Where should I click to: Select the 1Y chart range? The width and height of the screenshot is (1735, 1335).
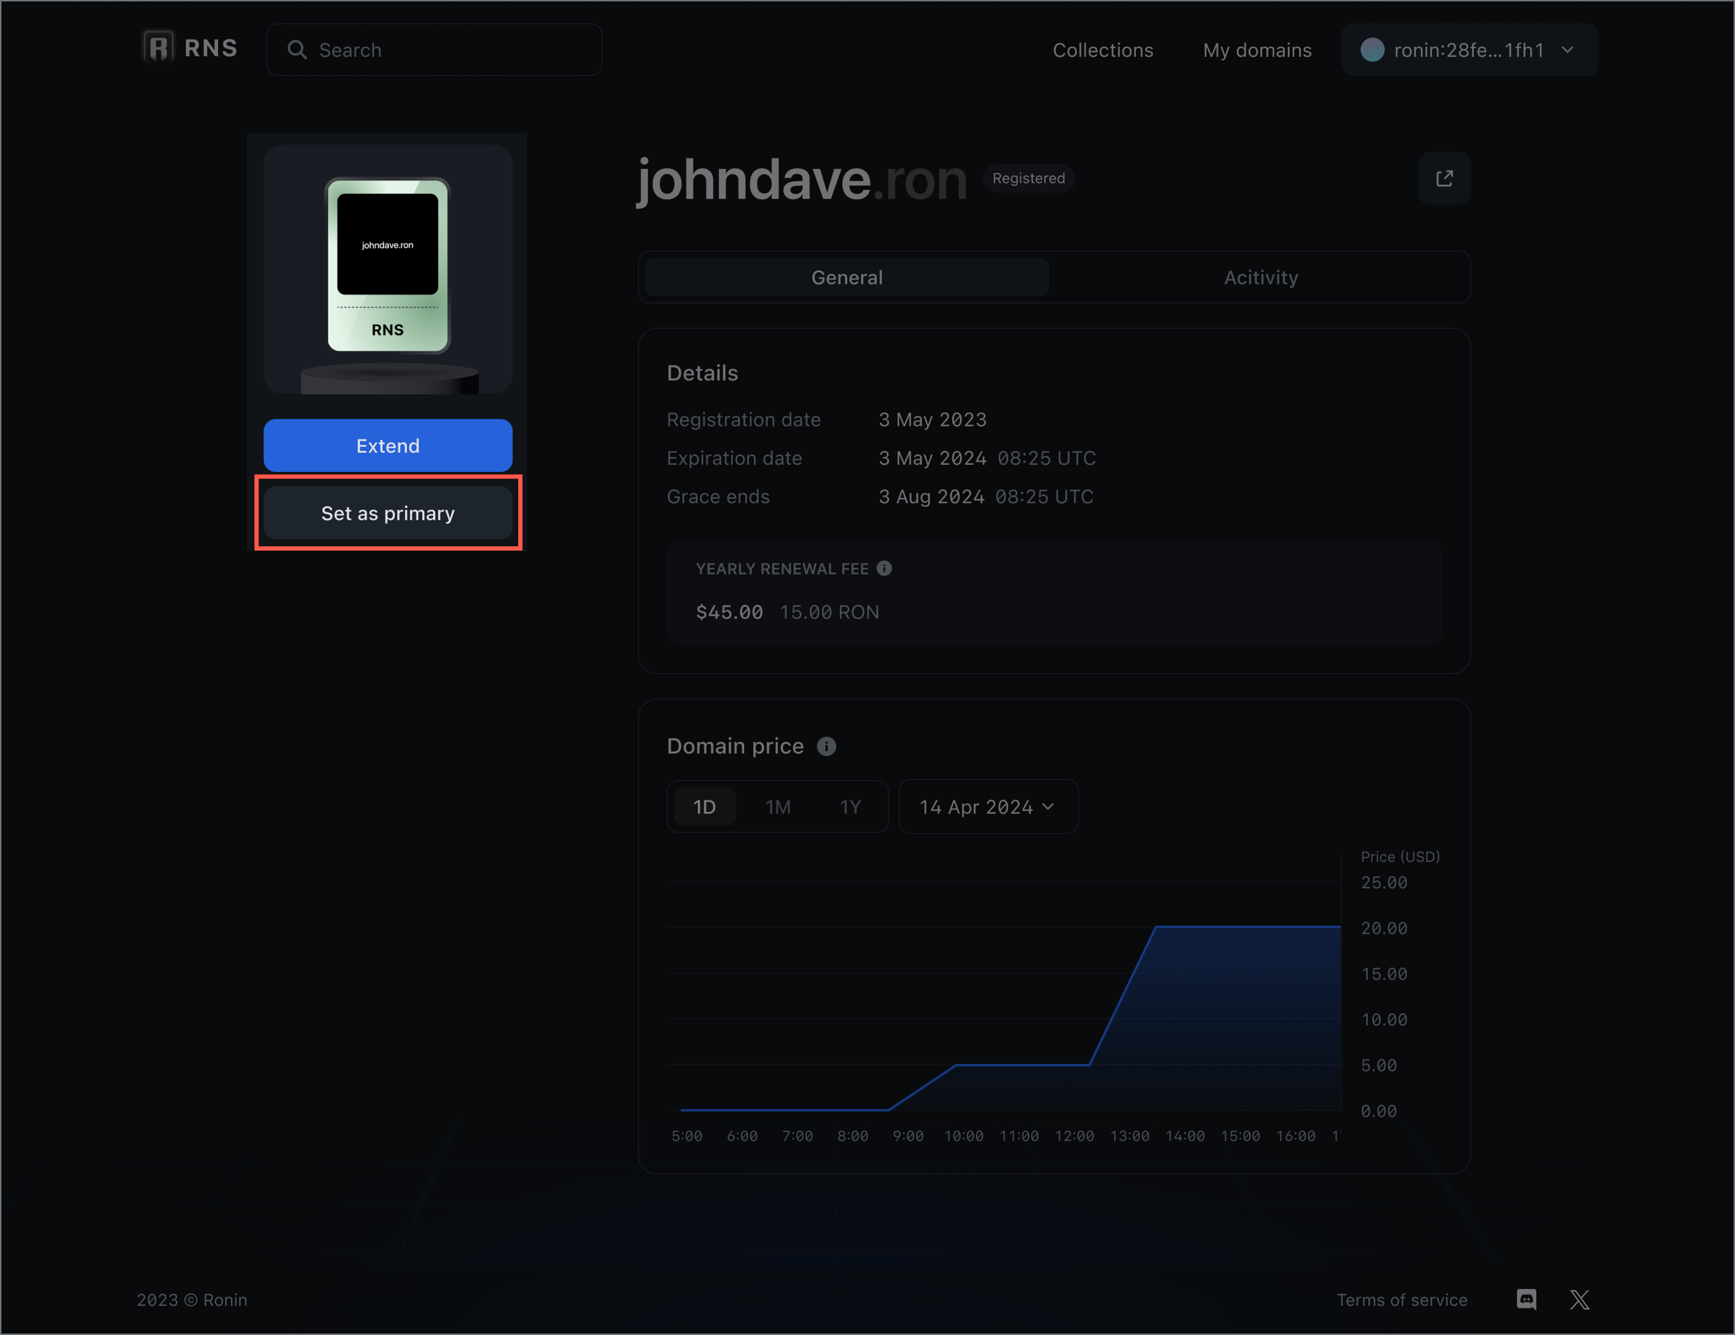click(850, 807)
